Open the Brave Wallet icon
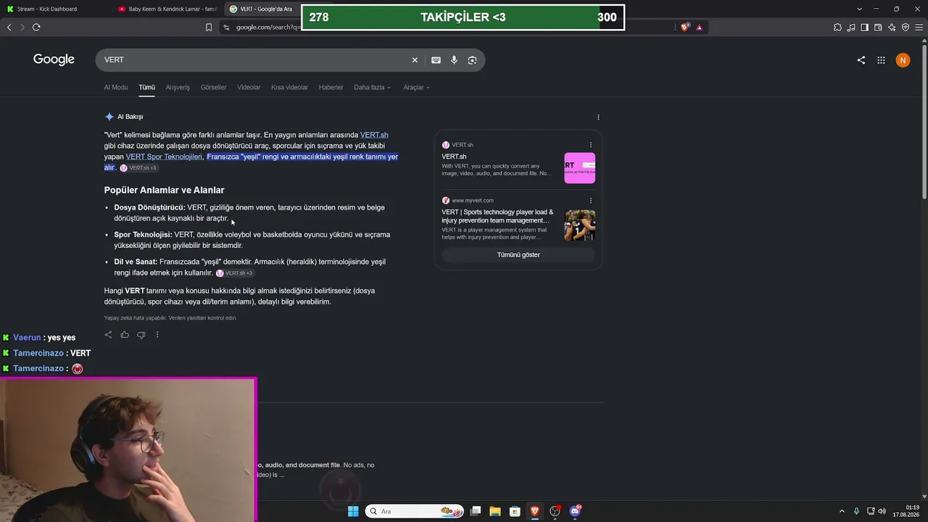 point(878,28)
